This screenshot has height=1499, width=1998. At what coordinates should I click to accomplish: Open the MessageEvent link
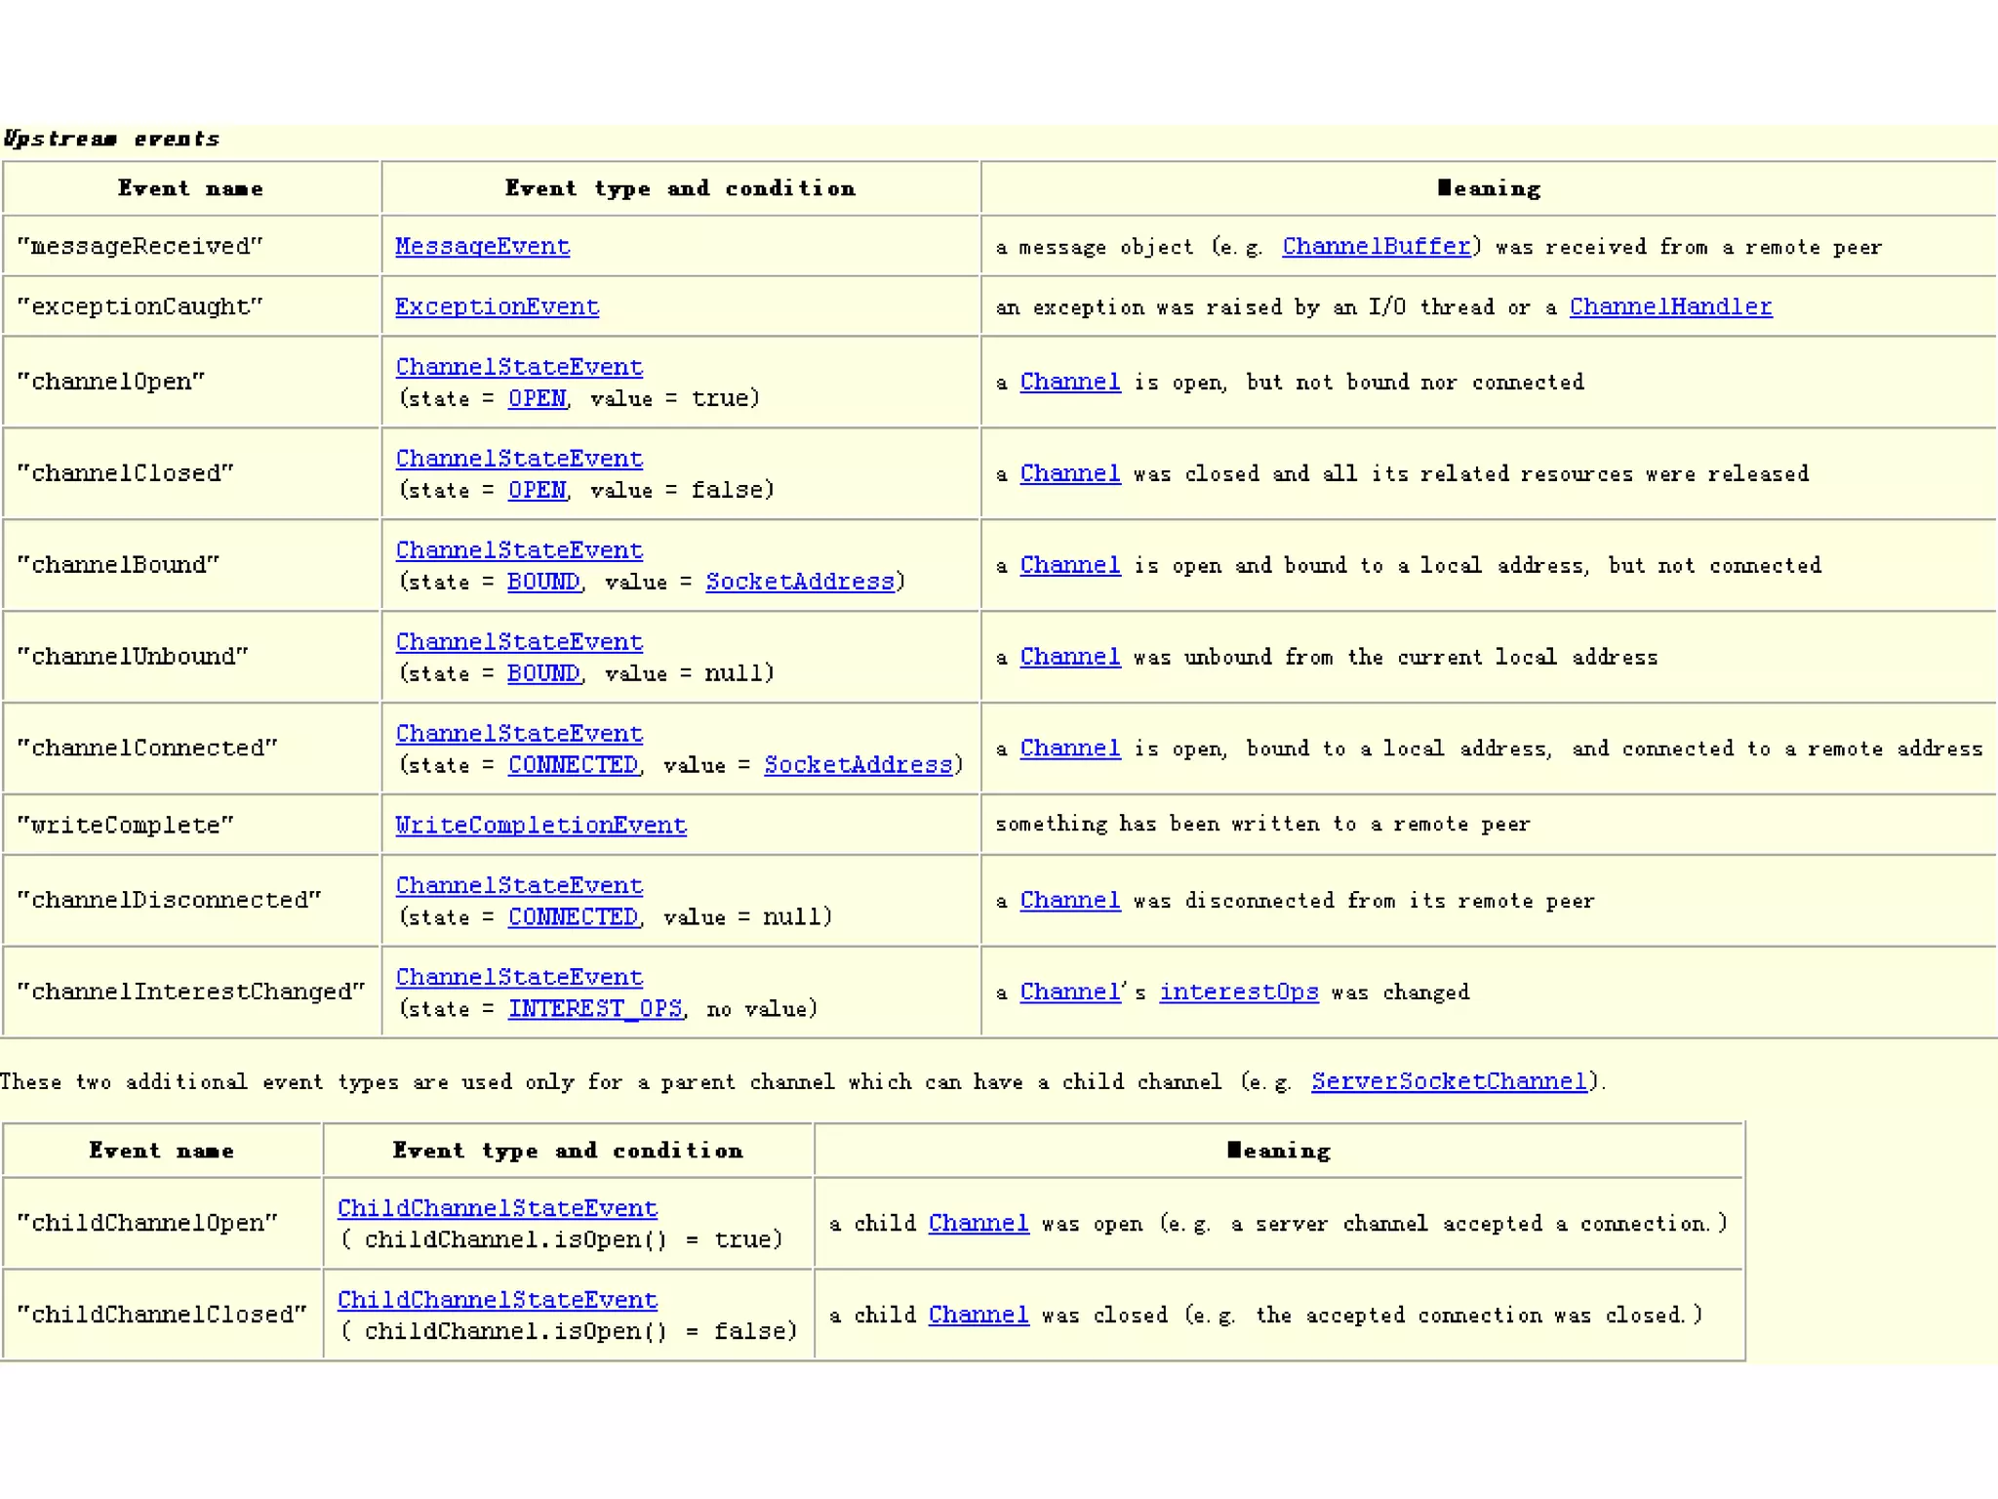tap(482, 246)
